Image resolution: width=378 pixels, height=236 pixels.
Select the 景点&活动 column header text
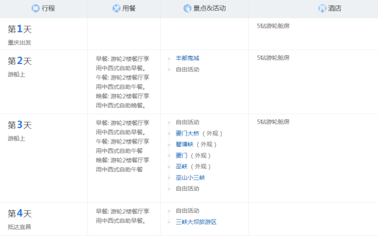pyautogui.click(x=210, y=8)
